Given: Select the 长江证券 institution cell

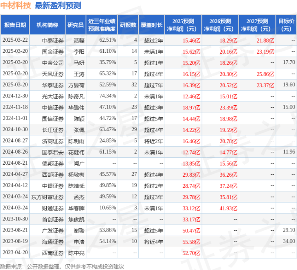Looking at the screenshot, I should pos(52,130).
